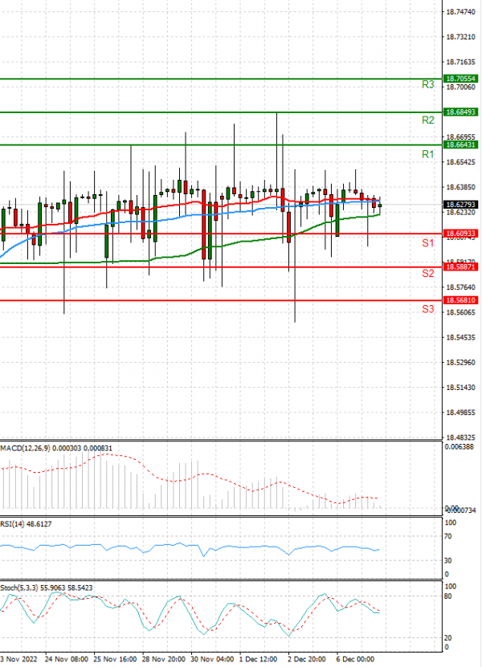482x667 pixels.
Task: Click the 30 Nov 04:00 time label
Action: (x=212, y=659)
